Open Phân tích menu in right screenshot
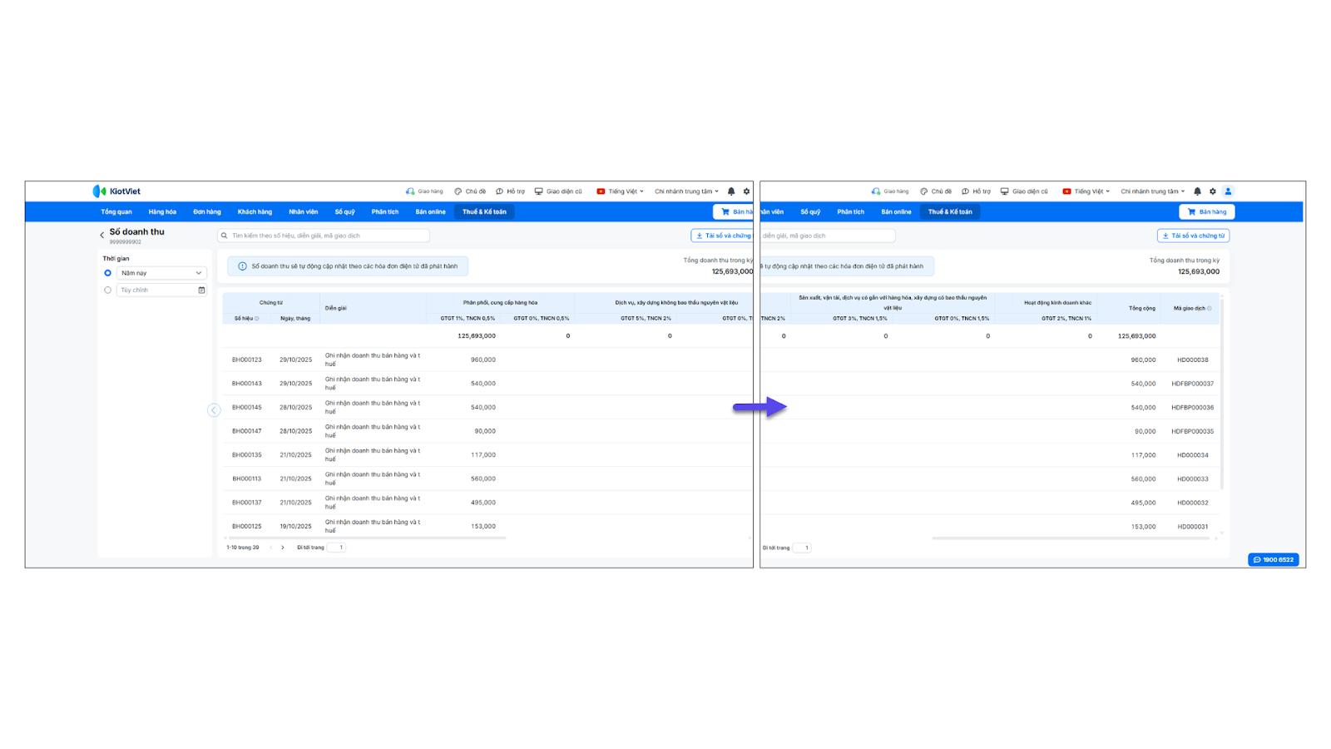This screenshot has width=1331, height=749. pyautogui.click(x=851, y=212)
